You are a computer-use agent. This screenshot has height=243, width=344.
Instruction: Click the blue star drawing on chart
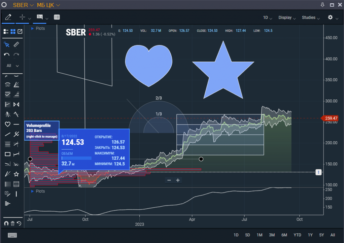pos(223,72)
